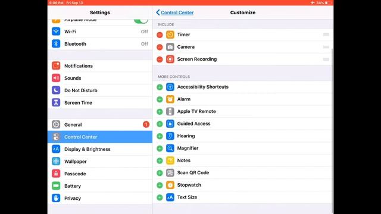Click the red Screen Recording icon
Viewport: 381px width, 214px height.
point(170,59)
